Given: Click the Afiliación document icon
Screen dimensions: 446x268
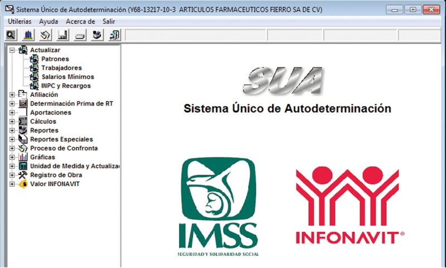Looking at the screenshot, I should coord(23,95).
